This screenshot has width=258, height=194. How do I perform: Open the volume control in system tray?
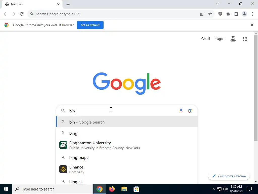[225, 189]
